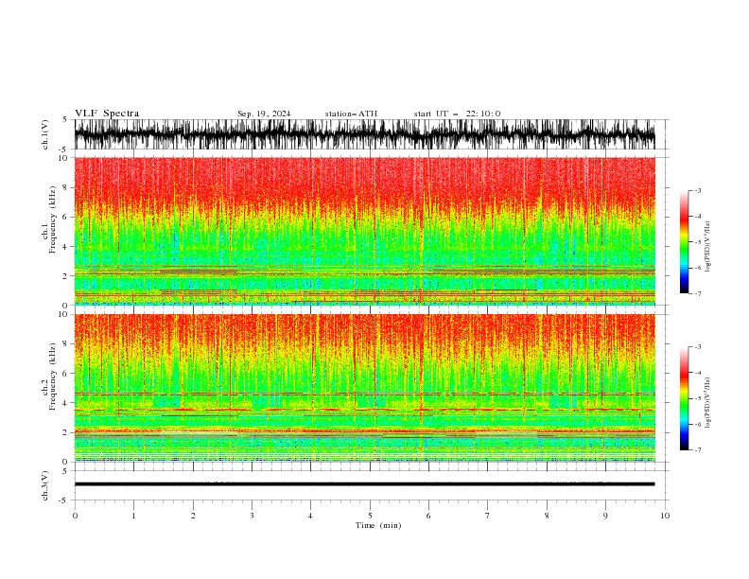Click the ch.3(V) flat waveform trace

tap(365, 484)
